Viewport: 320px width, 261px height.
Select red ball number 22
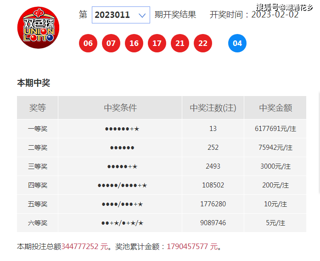tap(203, 43)
